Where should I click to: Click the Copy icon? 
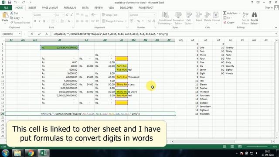click(12, 18)
